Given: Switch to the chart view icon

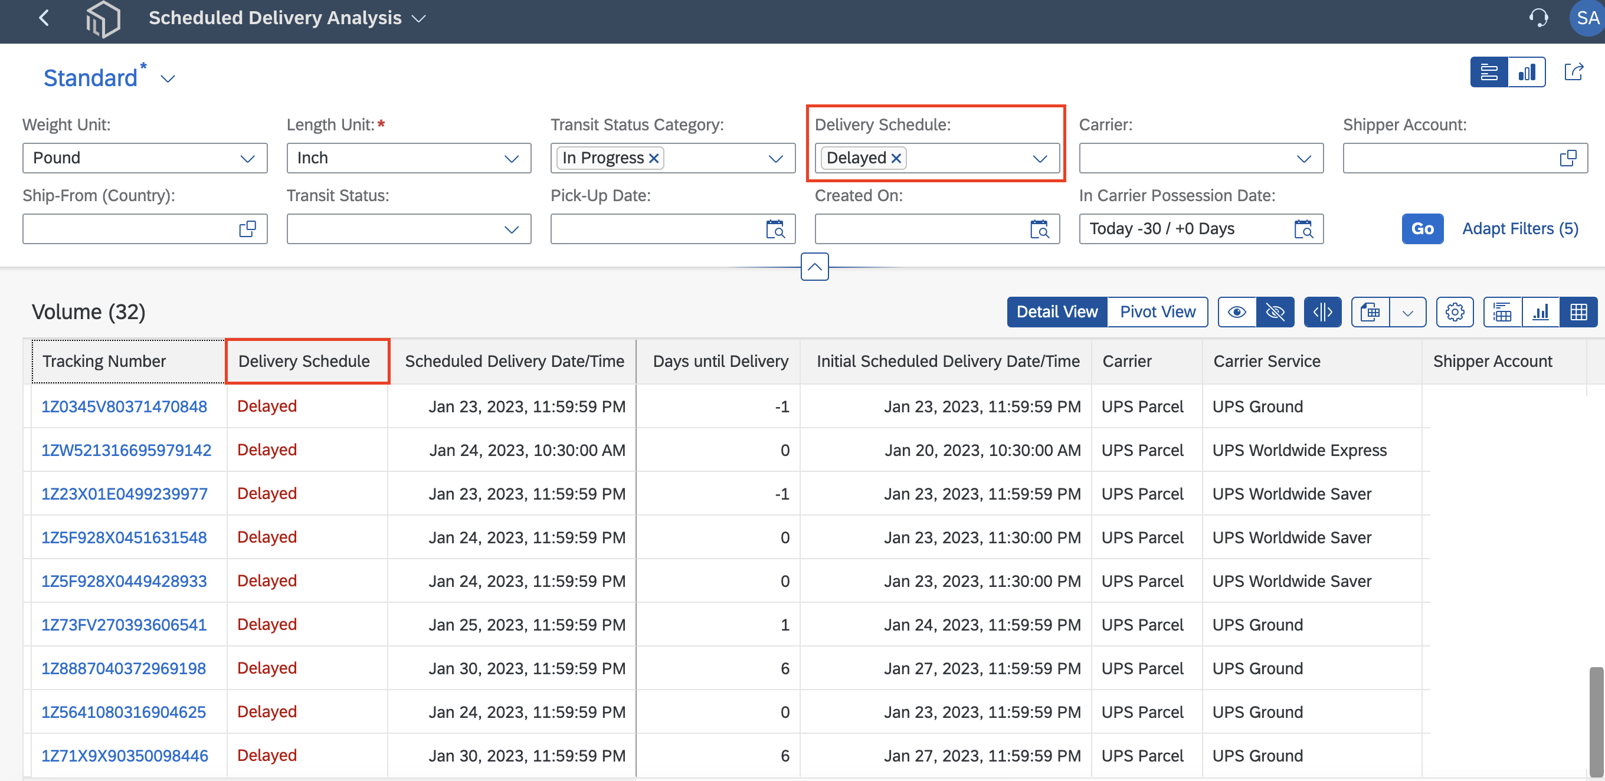Looking at the screenshot, I should [1540, 312].
